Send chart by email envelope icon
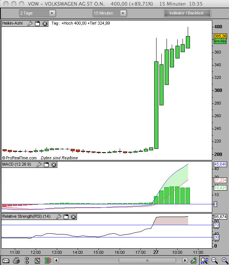 pyautogui.click(x=6, y=261)
